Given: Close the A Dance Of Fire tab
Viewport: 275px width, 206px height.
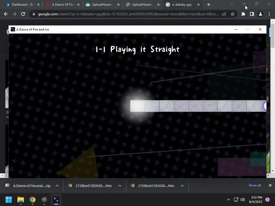Looking at the screenshot, I should pyautogui.click(x=78, y=5).
